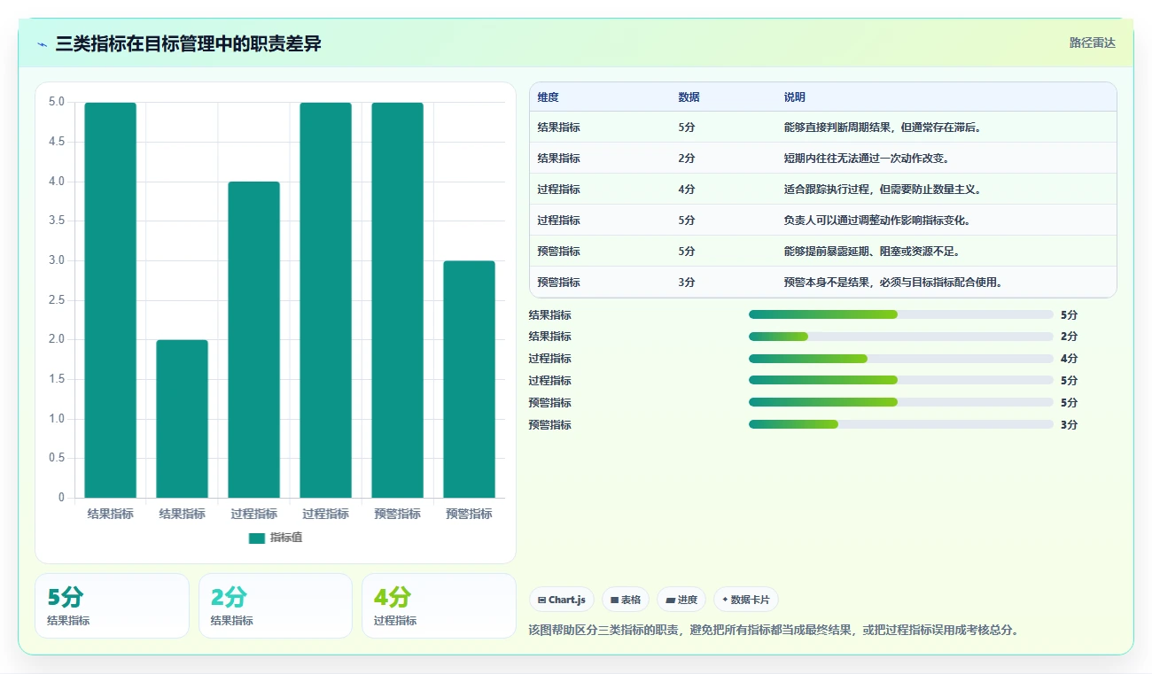Click the 结果指标 5分 progress bar

[901, 314]
